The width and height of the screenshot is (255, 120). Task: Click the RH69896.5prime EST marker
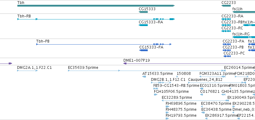[x=168, y=107]
